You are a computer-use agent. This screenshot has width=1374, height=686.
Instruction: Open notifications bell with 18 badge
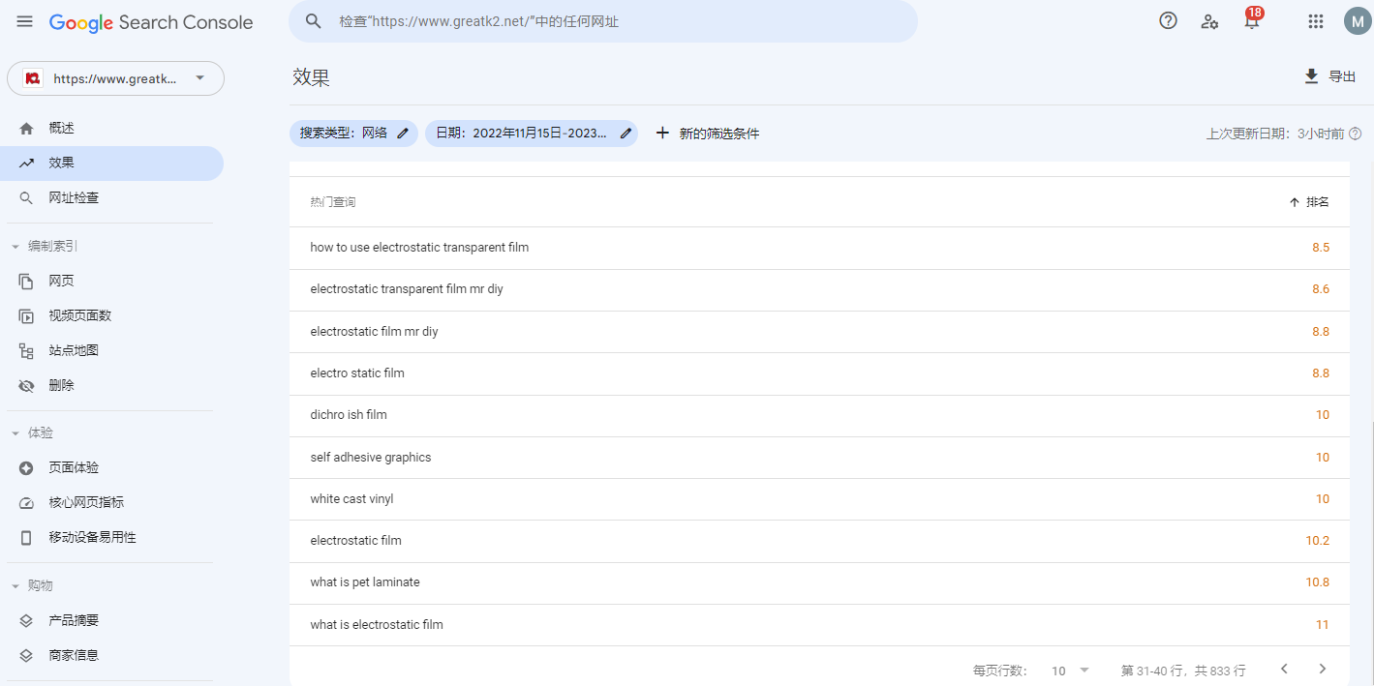tap(1252, 21)
